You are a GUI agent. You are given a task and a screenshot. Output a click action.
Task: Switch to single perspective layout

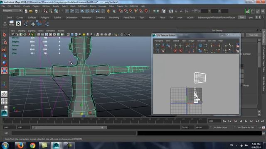4,94
